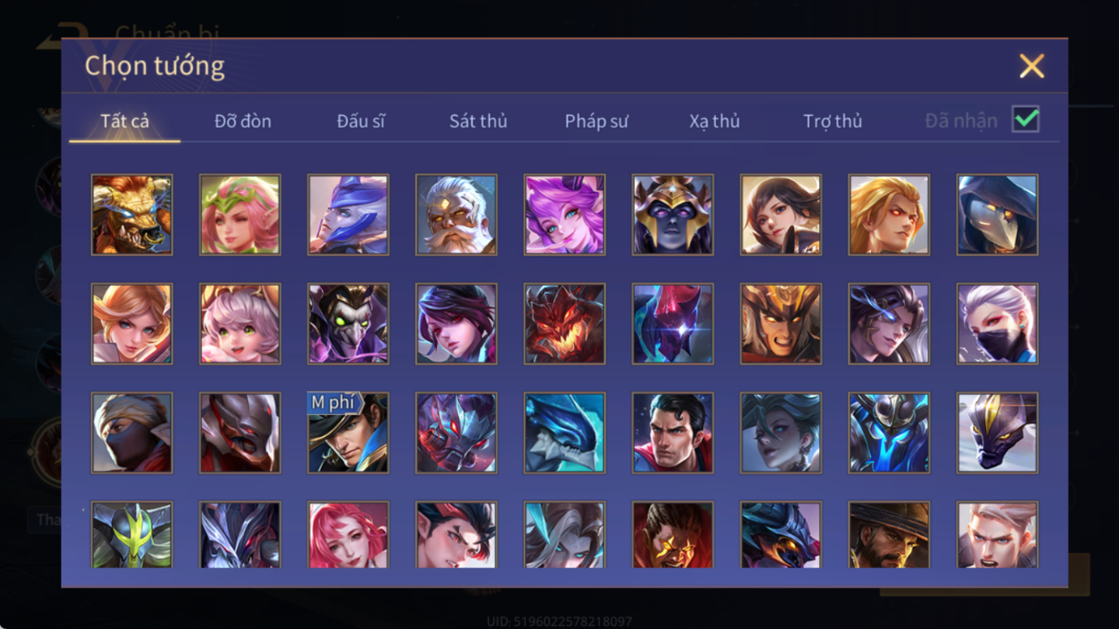Viewport: 1119px width, 629px height.
Task: Choose the purple-haired horned girl hero
Action: [565, 215]
